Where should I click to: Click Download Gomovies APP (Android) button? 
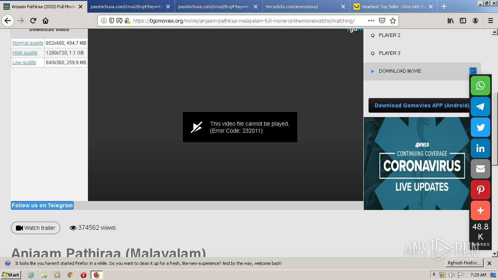coord(422,105)
